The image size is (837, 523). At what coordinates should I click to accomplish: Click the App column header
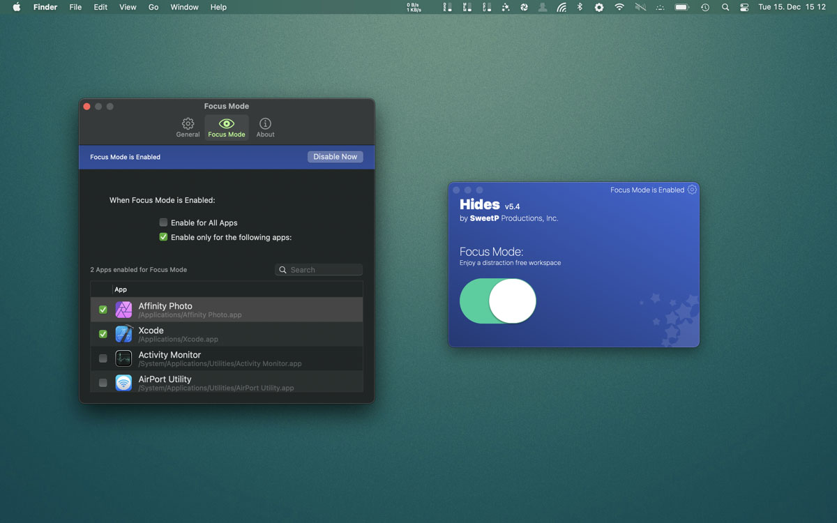(121, 289)
